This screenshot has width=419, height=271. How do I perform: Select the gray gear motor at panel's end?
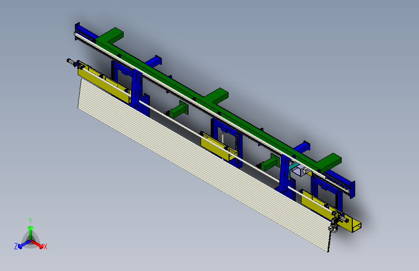tap(333, 225)
